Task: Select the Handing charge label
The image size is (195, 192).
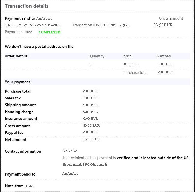Action: click(x=19, y=112)
